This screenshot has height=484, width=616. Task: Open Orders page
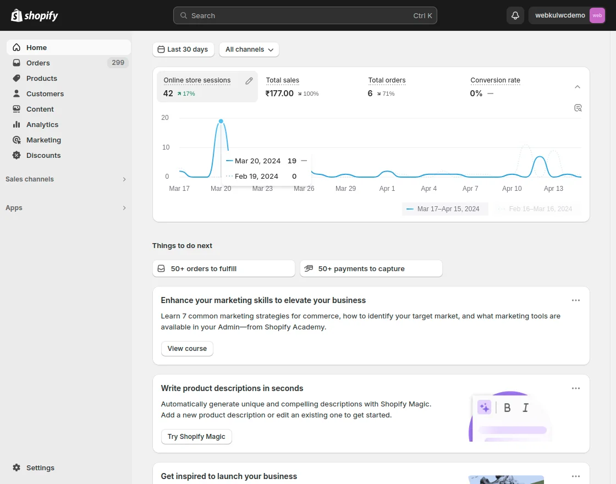click(69, 63)
